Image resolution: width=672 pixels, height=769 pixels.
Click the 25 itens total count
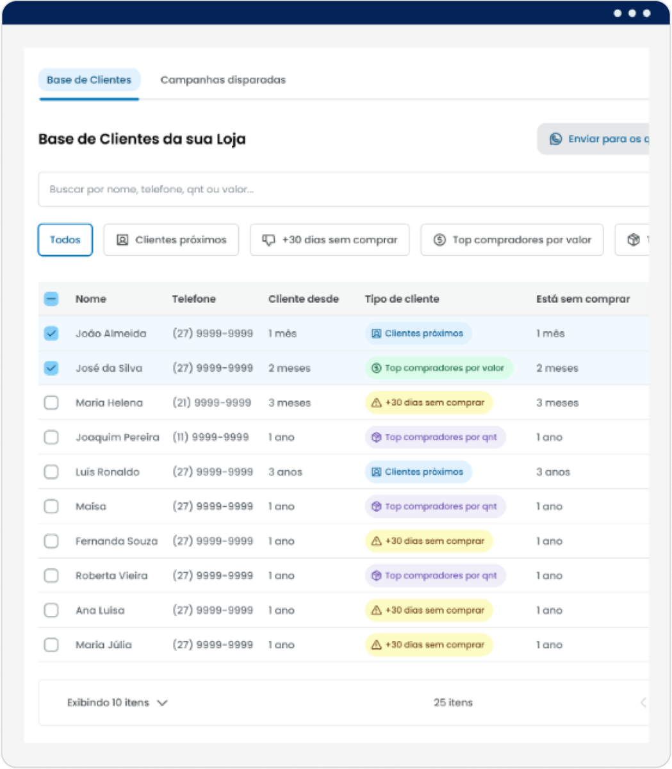coord(453,703)
